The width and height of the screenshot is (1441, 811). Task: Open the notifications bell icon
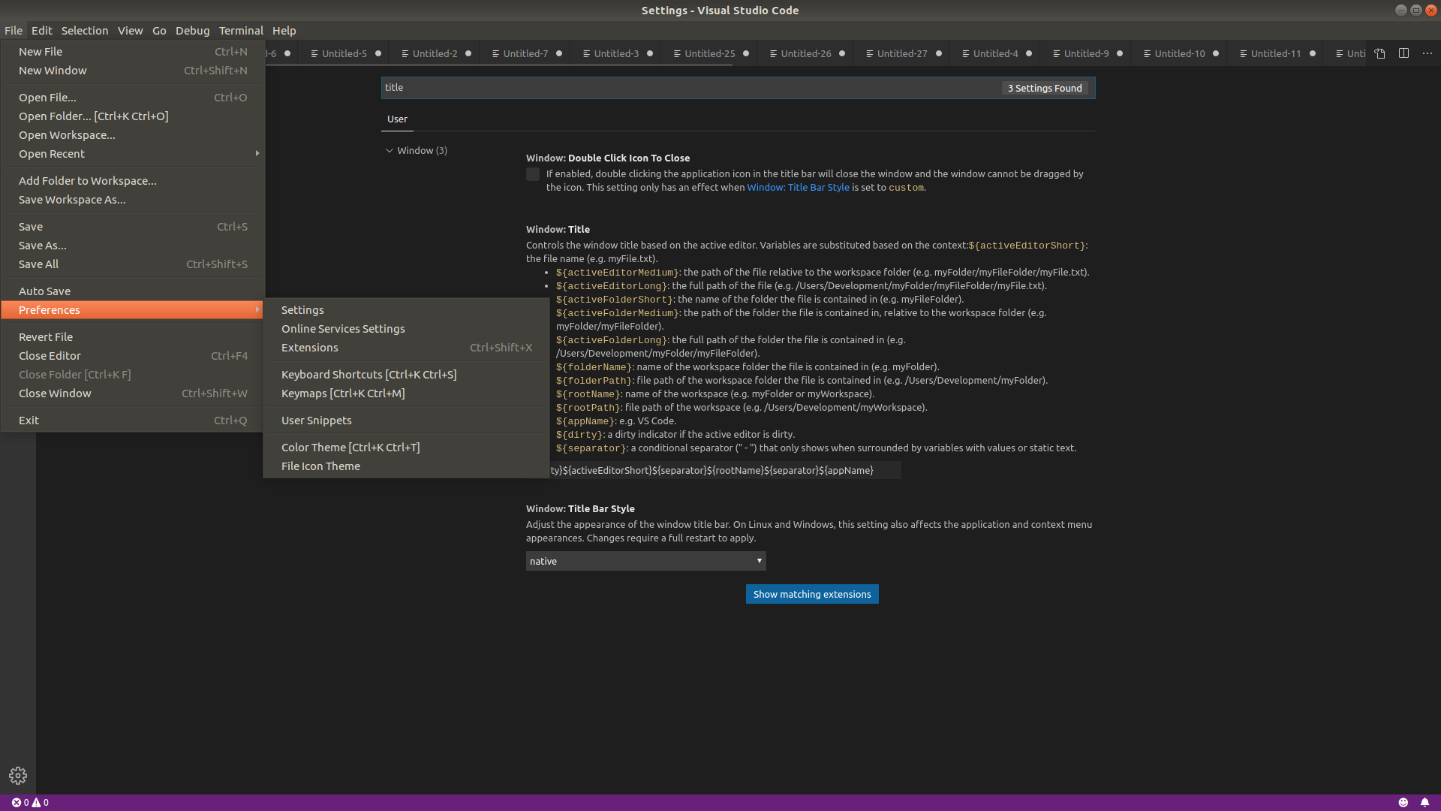point(1424,803)
